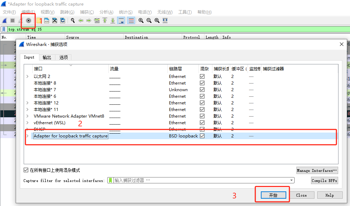Screen dimensions: 350x206
Task: Toggle promiscuous checkbox for 本地连接* 8
Action: [202, 83]
